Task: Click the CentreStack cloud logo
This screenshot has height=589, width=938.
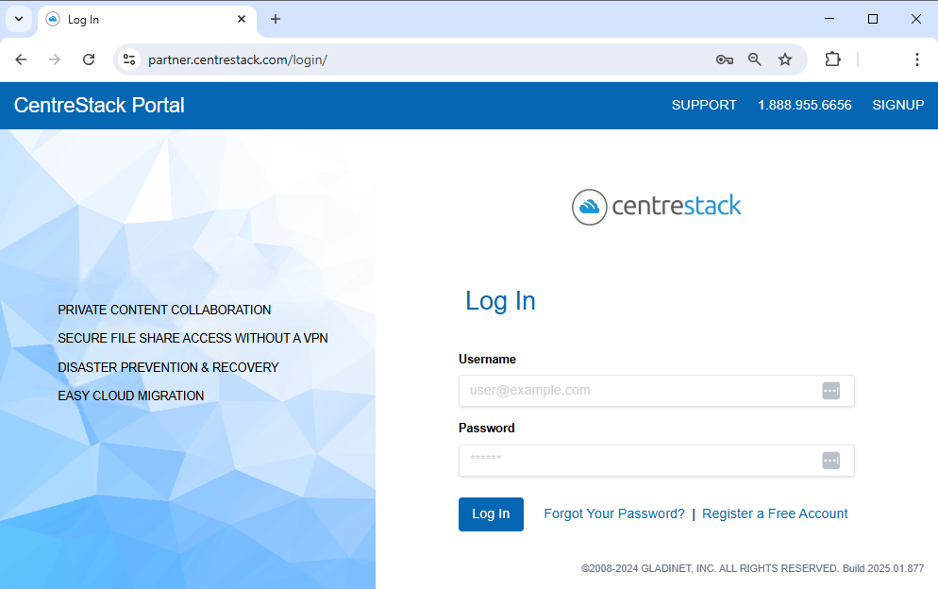Action: [590, 207]
